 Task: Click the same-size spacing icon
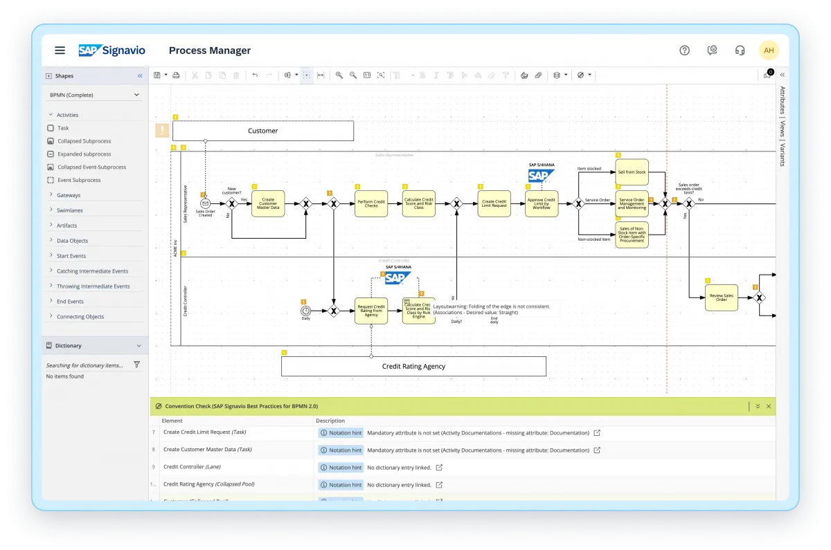coord(321,75)
